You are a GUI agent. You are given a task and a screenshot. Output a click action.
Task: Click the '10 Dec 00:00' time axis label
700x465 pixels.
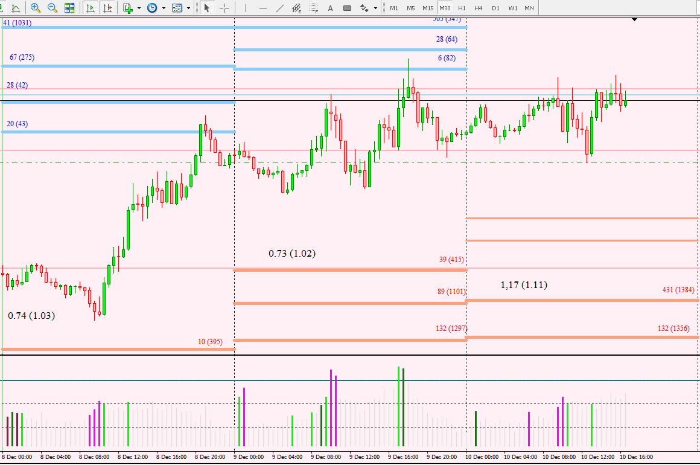pos(482,457)
